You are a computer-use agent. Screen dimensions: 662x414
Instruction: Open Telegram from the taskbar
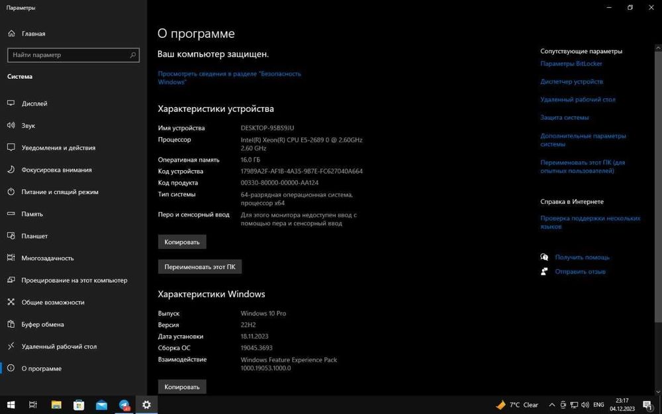pyautogui.click(x=124, y=405)
